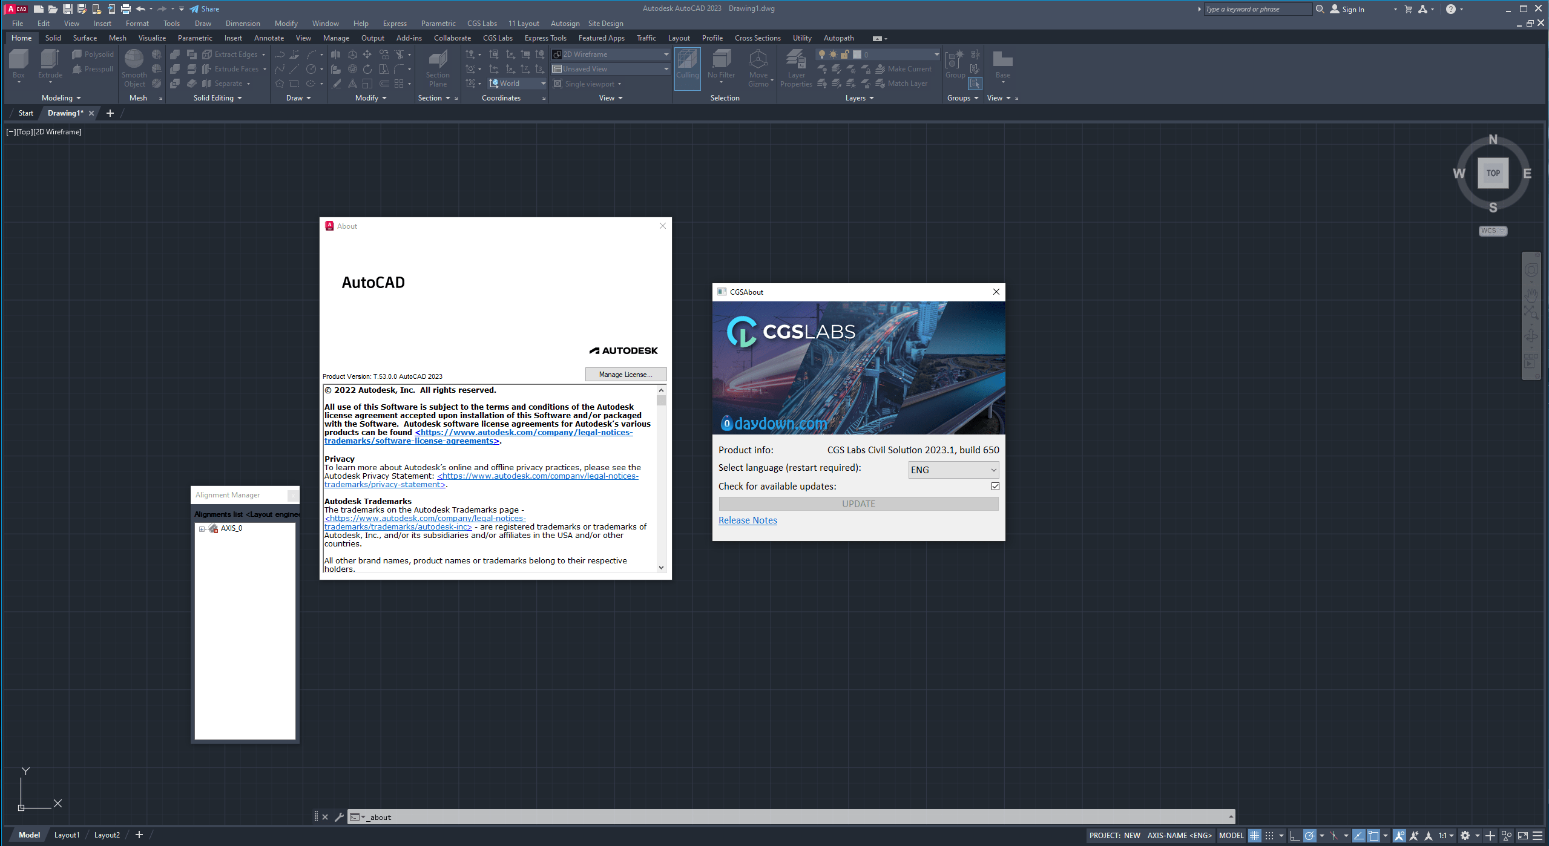Open the 2D Wireframe visual style dropdown
This screenshot has height=846, width=1549.
(610, 54)
